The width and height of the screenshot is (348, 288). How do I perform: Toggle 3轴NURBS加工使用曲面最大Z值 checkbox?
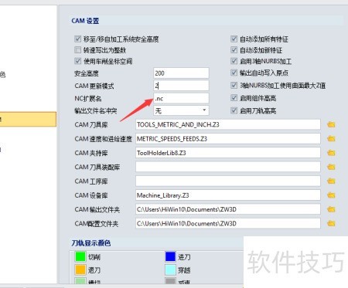(x=234, y=85)
